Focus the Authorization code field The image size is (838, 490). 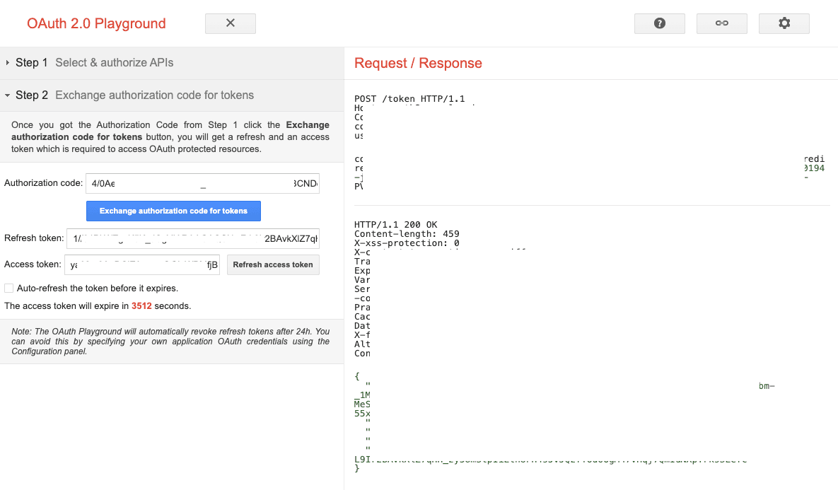click(x=202, y=183)
